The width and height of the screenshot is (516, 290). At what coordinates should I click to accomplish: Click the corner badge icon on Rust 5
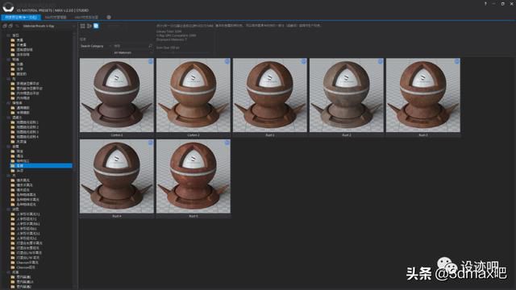(x=227, y=143)
